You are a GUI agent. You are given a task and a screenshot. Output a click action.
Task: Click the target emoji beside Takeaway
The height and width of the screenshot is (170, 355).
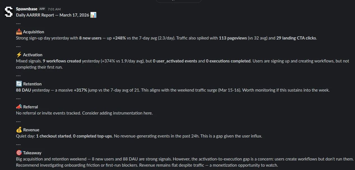click(x=19, y=153)
